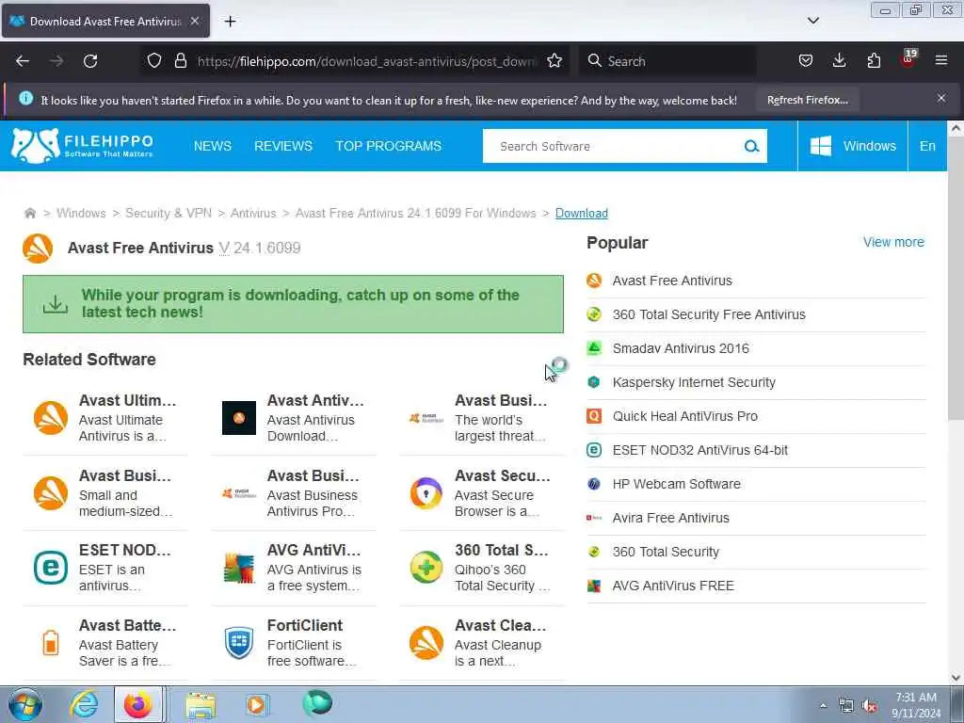Click the Antivirus breadcrumb link
964x723 pixels.
[253, 214]
